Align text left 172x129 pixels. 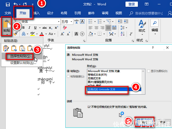91,28
